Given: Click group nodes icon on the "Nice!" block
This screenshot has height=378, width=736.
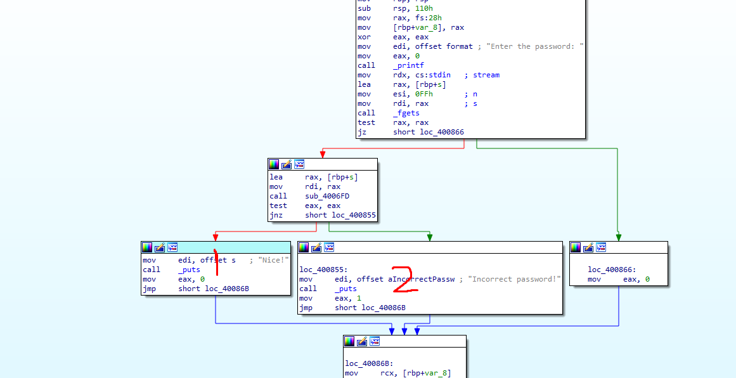Looking at the screenshot, I should coord(172,247).
